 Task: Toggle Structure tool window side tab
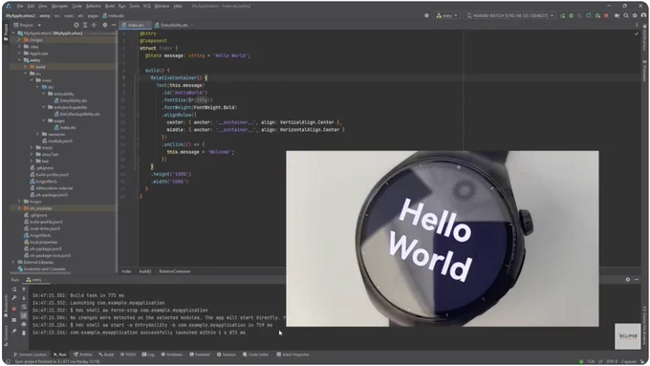point(6,334)
